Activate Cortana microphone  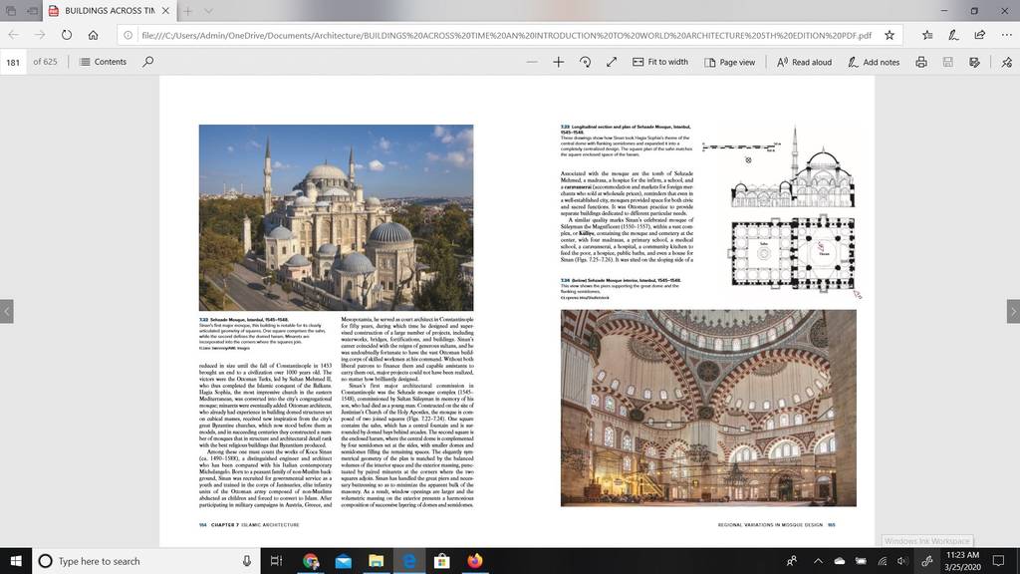(247, 561)
